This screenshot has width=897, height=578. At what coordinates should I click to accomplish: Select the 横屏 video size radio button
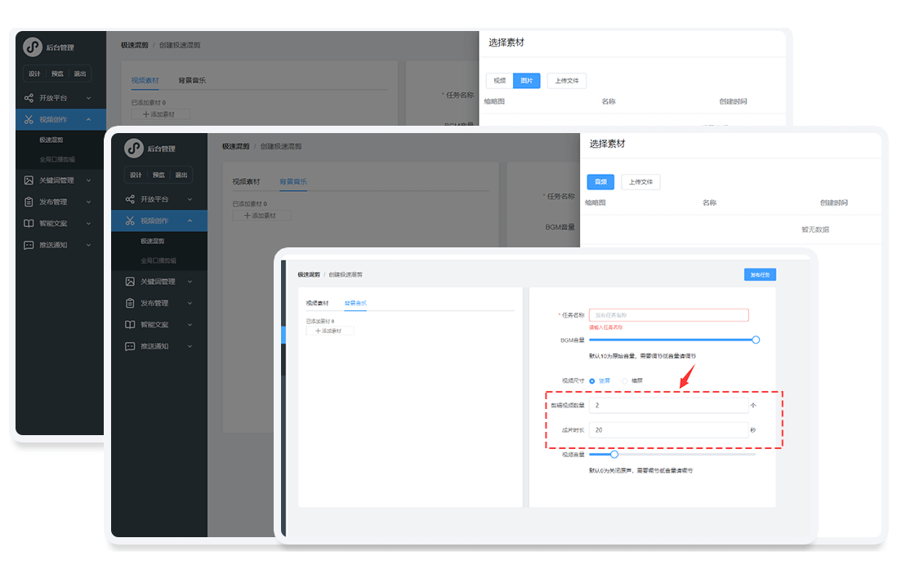(x=626, y=380)
